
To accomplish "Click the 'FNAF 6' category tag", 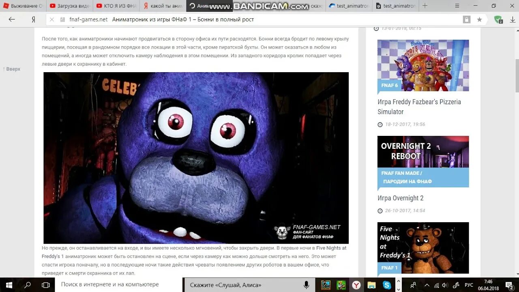I will 390,85.
